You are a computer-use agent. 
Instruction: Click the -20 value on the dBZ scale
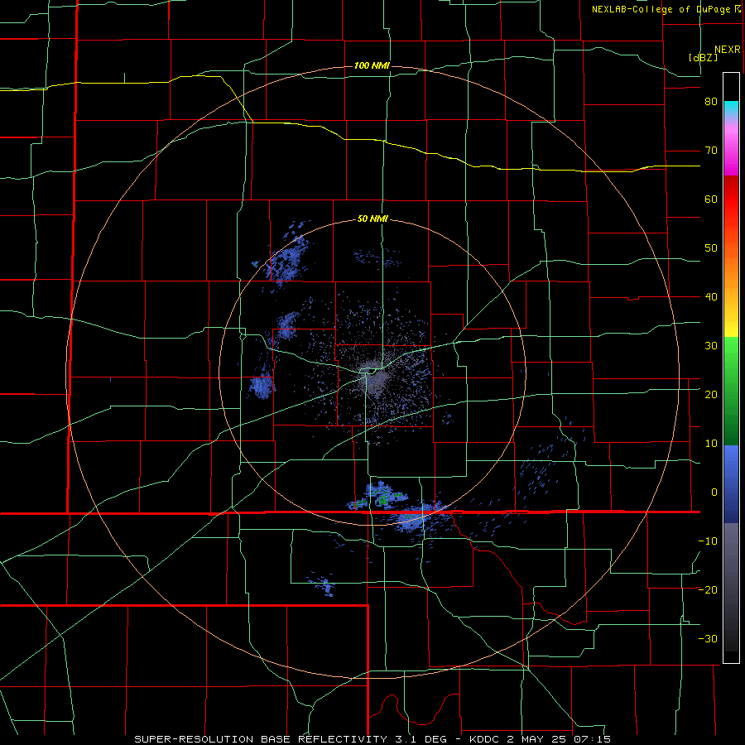pyautogui.click(x=708, y=590)
